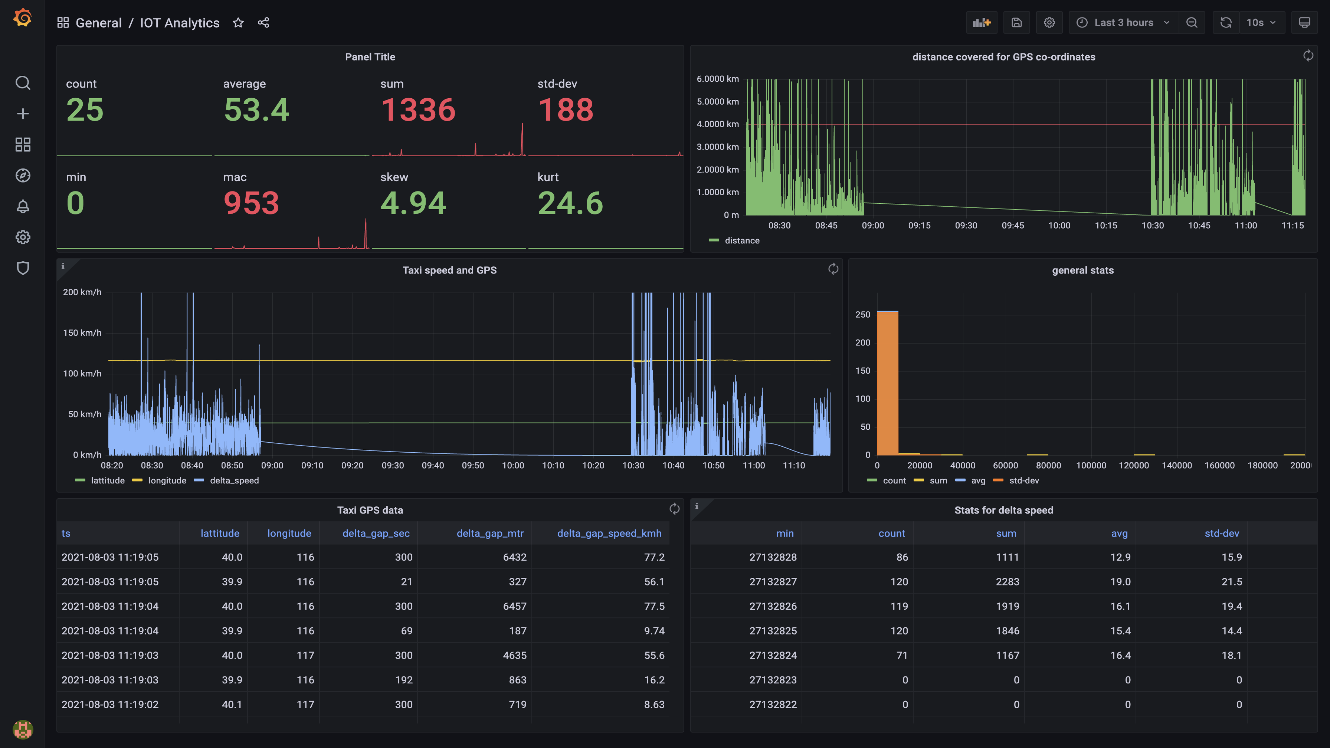1330x748 pixels.
Task: Open Dashboards from the sidebar grid icon
Action: (23, 145)
